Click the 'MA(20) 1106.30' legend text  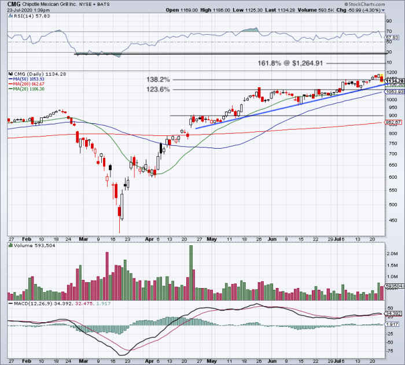point(29,89)
